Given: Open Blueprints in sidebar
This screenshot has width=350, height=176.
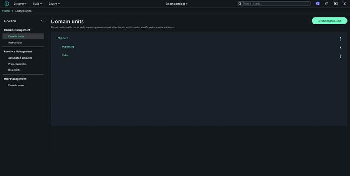Looking at the screenshot, I should click(x=14, y=70).
